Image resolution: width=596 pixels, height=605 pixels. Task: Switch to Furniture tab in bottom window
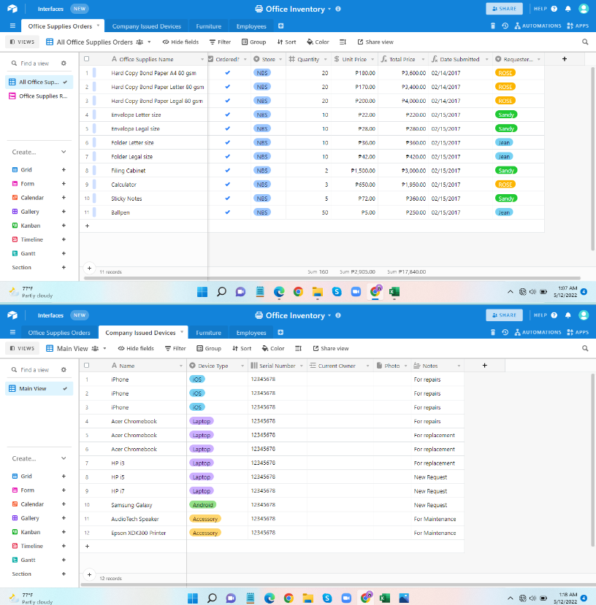point(209,333)
